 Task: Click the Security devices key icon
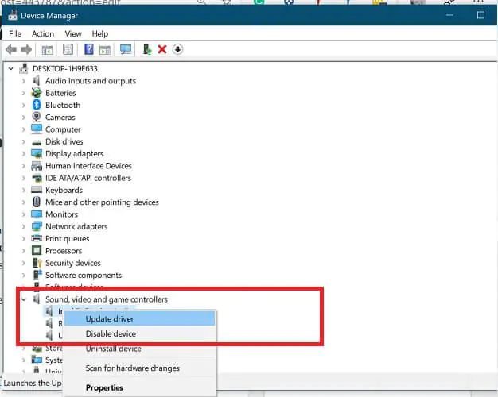pyautogui.click(x=37, y=263)
